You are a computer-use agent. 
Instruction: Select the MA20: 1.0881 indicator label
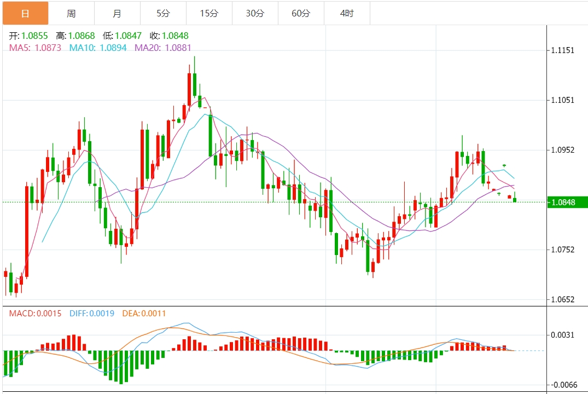(x=163, y=48)
